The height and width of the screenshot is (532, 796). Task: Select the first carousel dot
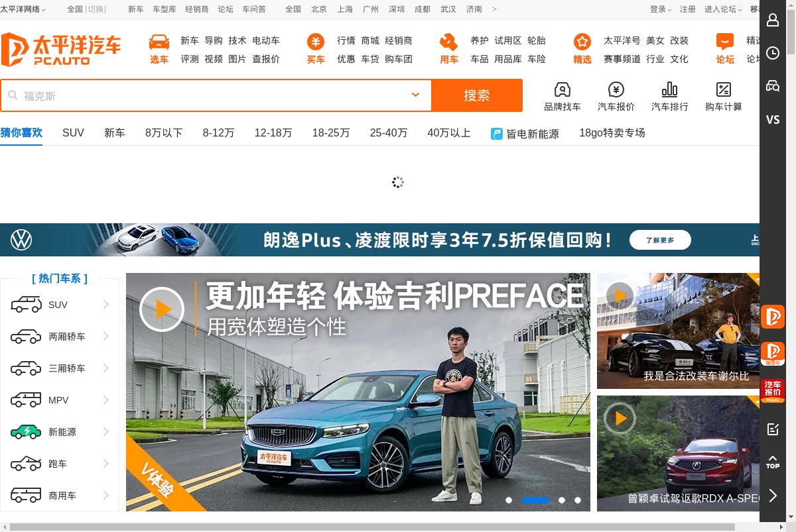(x=509, y=500)
